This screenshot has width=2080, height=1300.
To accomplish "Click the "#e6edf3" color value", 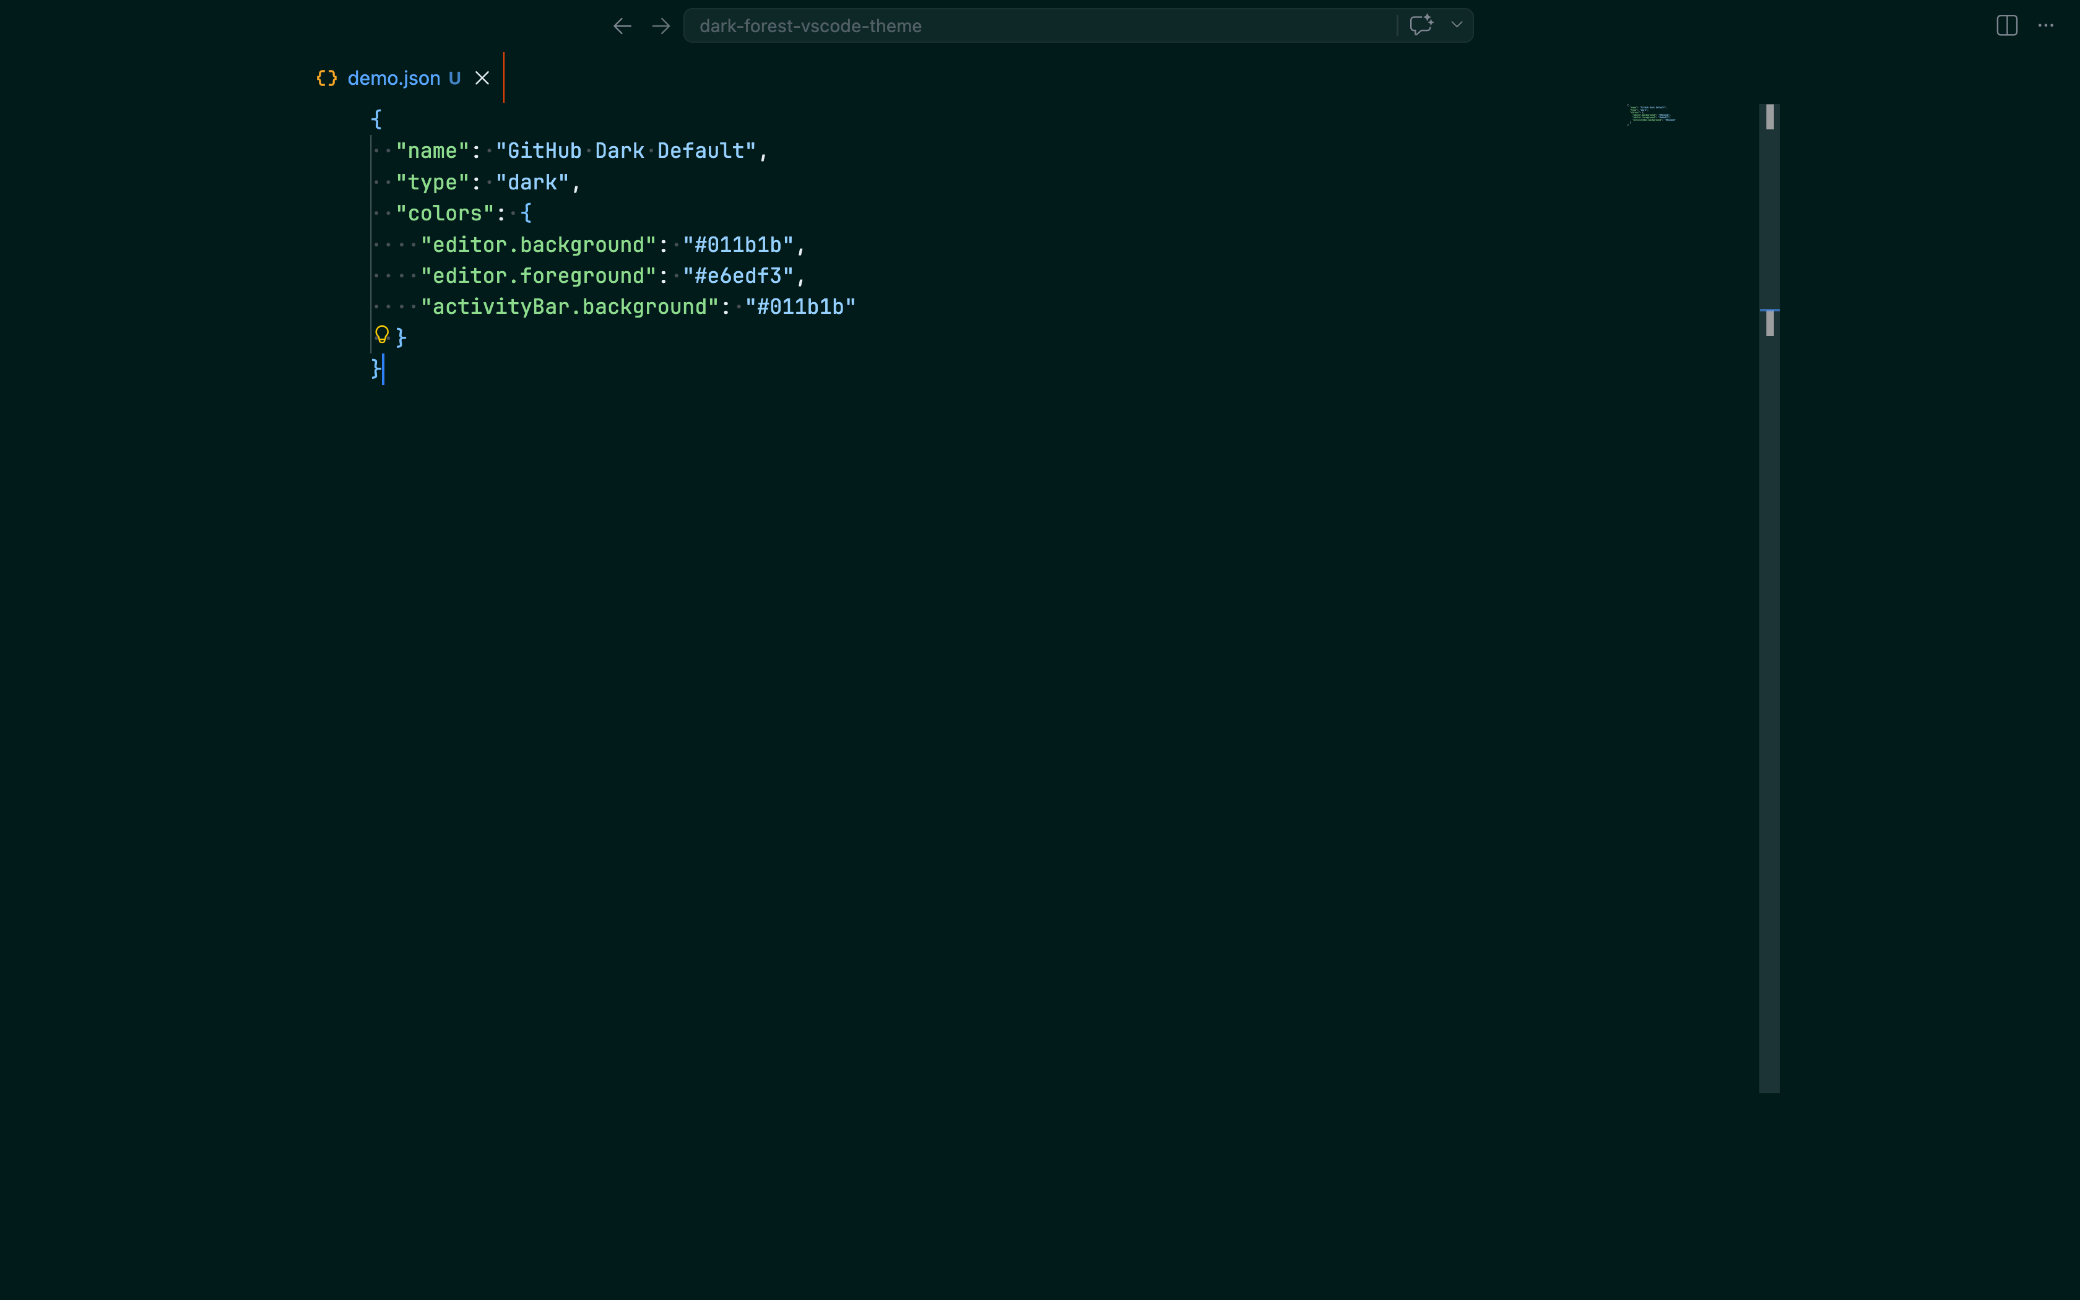I will 739,276.
